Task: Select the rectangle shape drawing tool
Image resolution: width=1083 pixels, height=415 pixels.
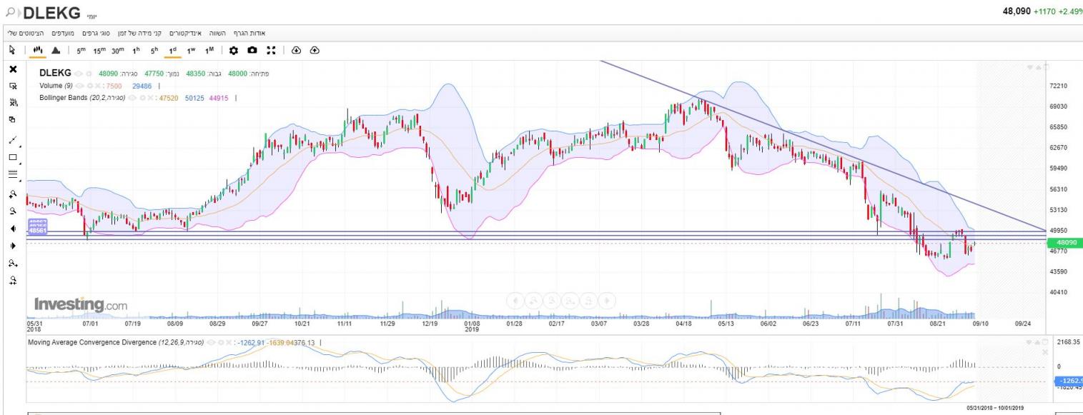Action: 12,157
